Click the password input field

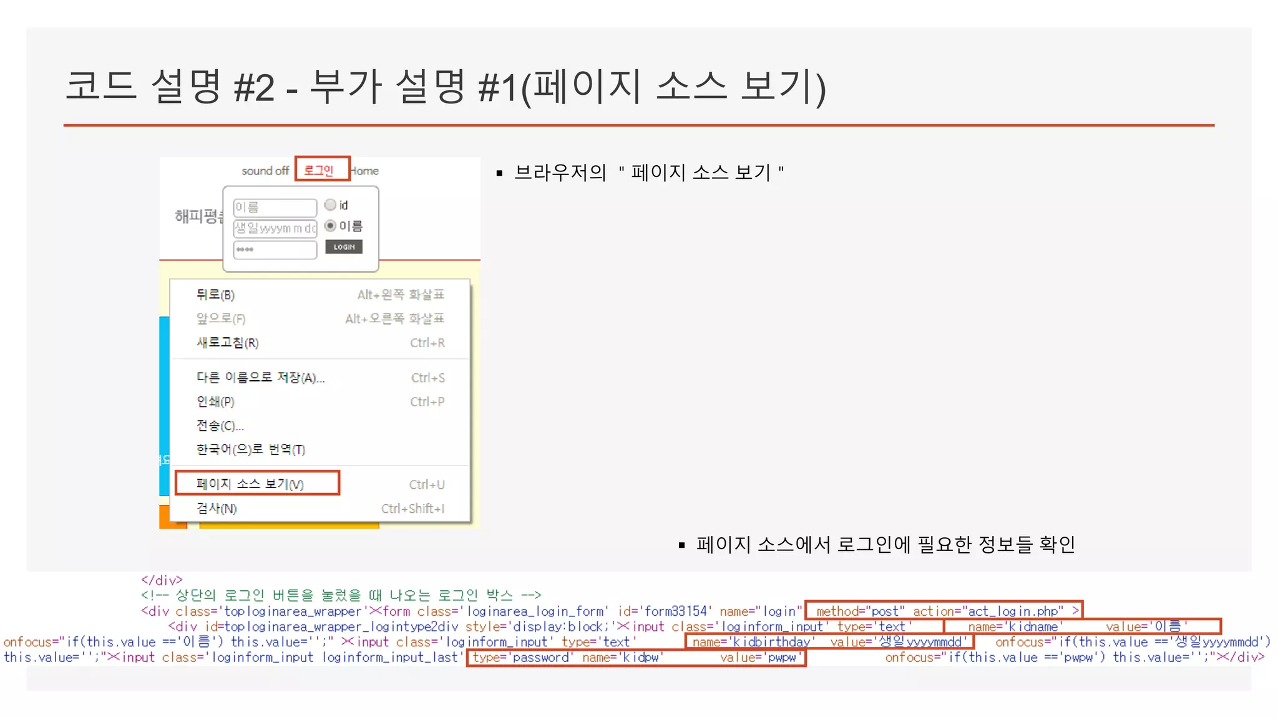(x=275, y=249)
